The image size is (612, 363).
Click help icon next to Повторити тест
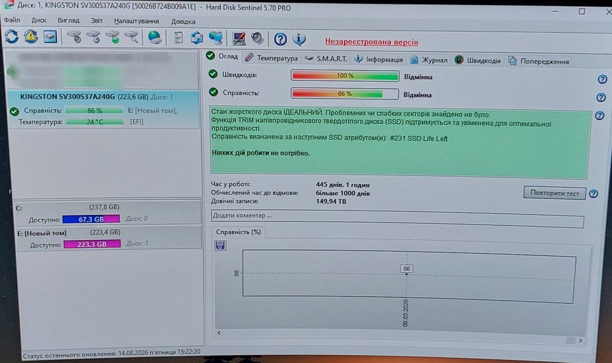pos(593,194)
